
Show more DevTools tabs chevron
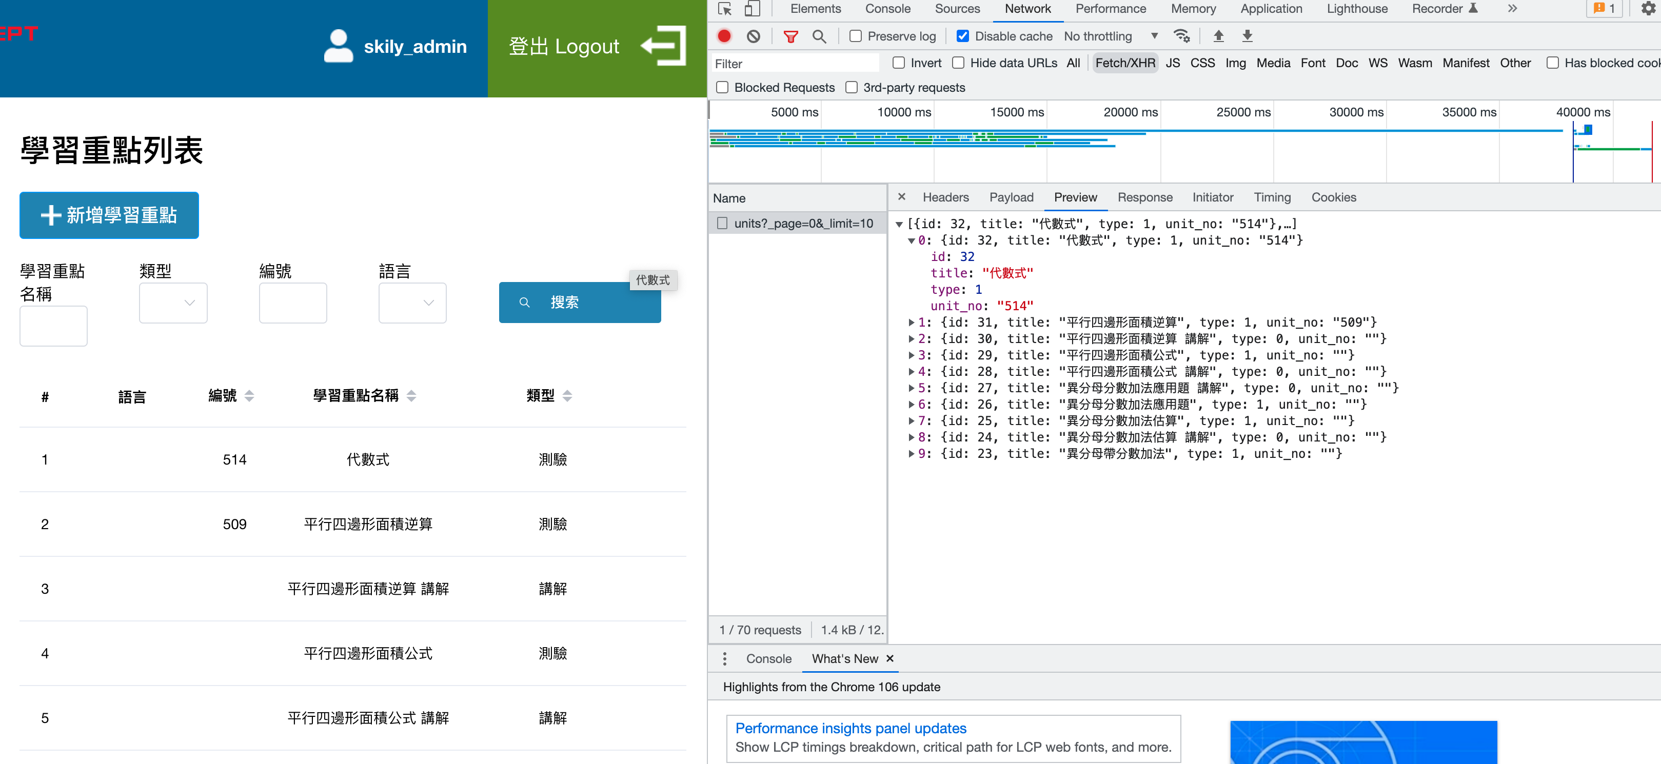pyautogui.click(x=1512, y=8)
